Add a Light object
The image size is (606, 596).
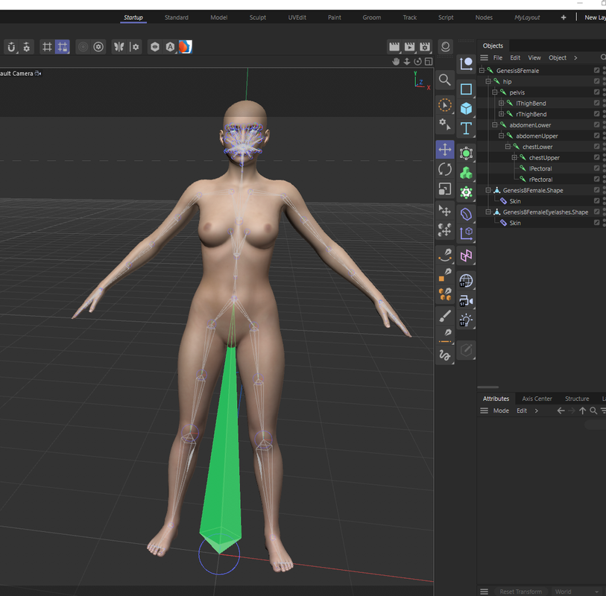coord(466,320)
